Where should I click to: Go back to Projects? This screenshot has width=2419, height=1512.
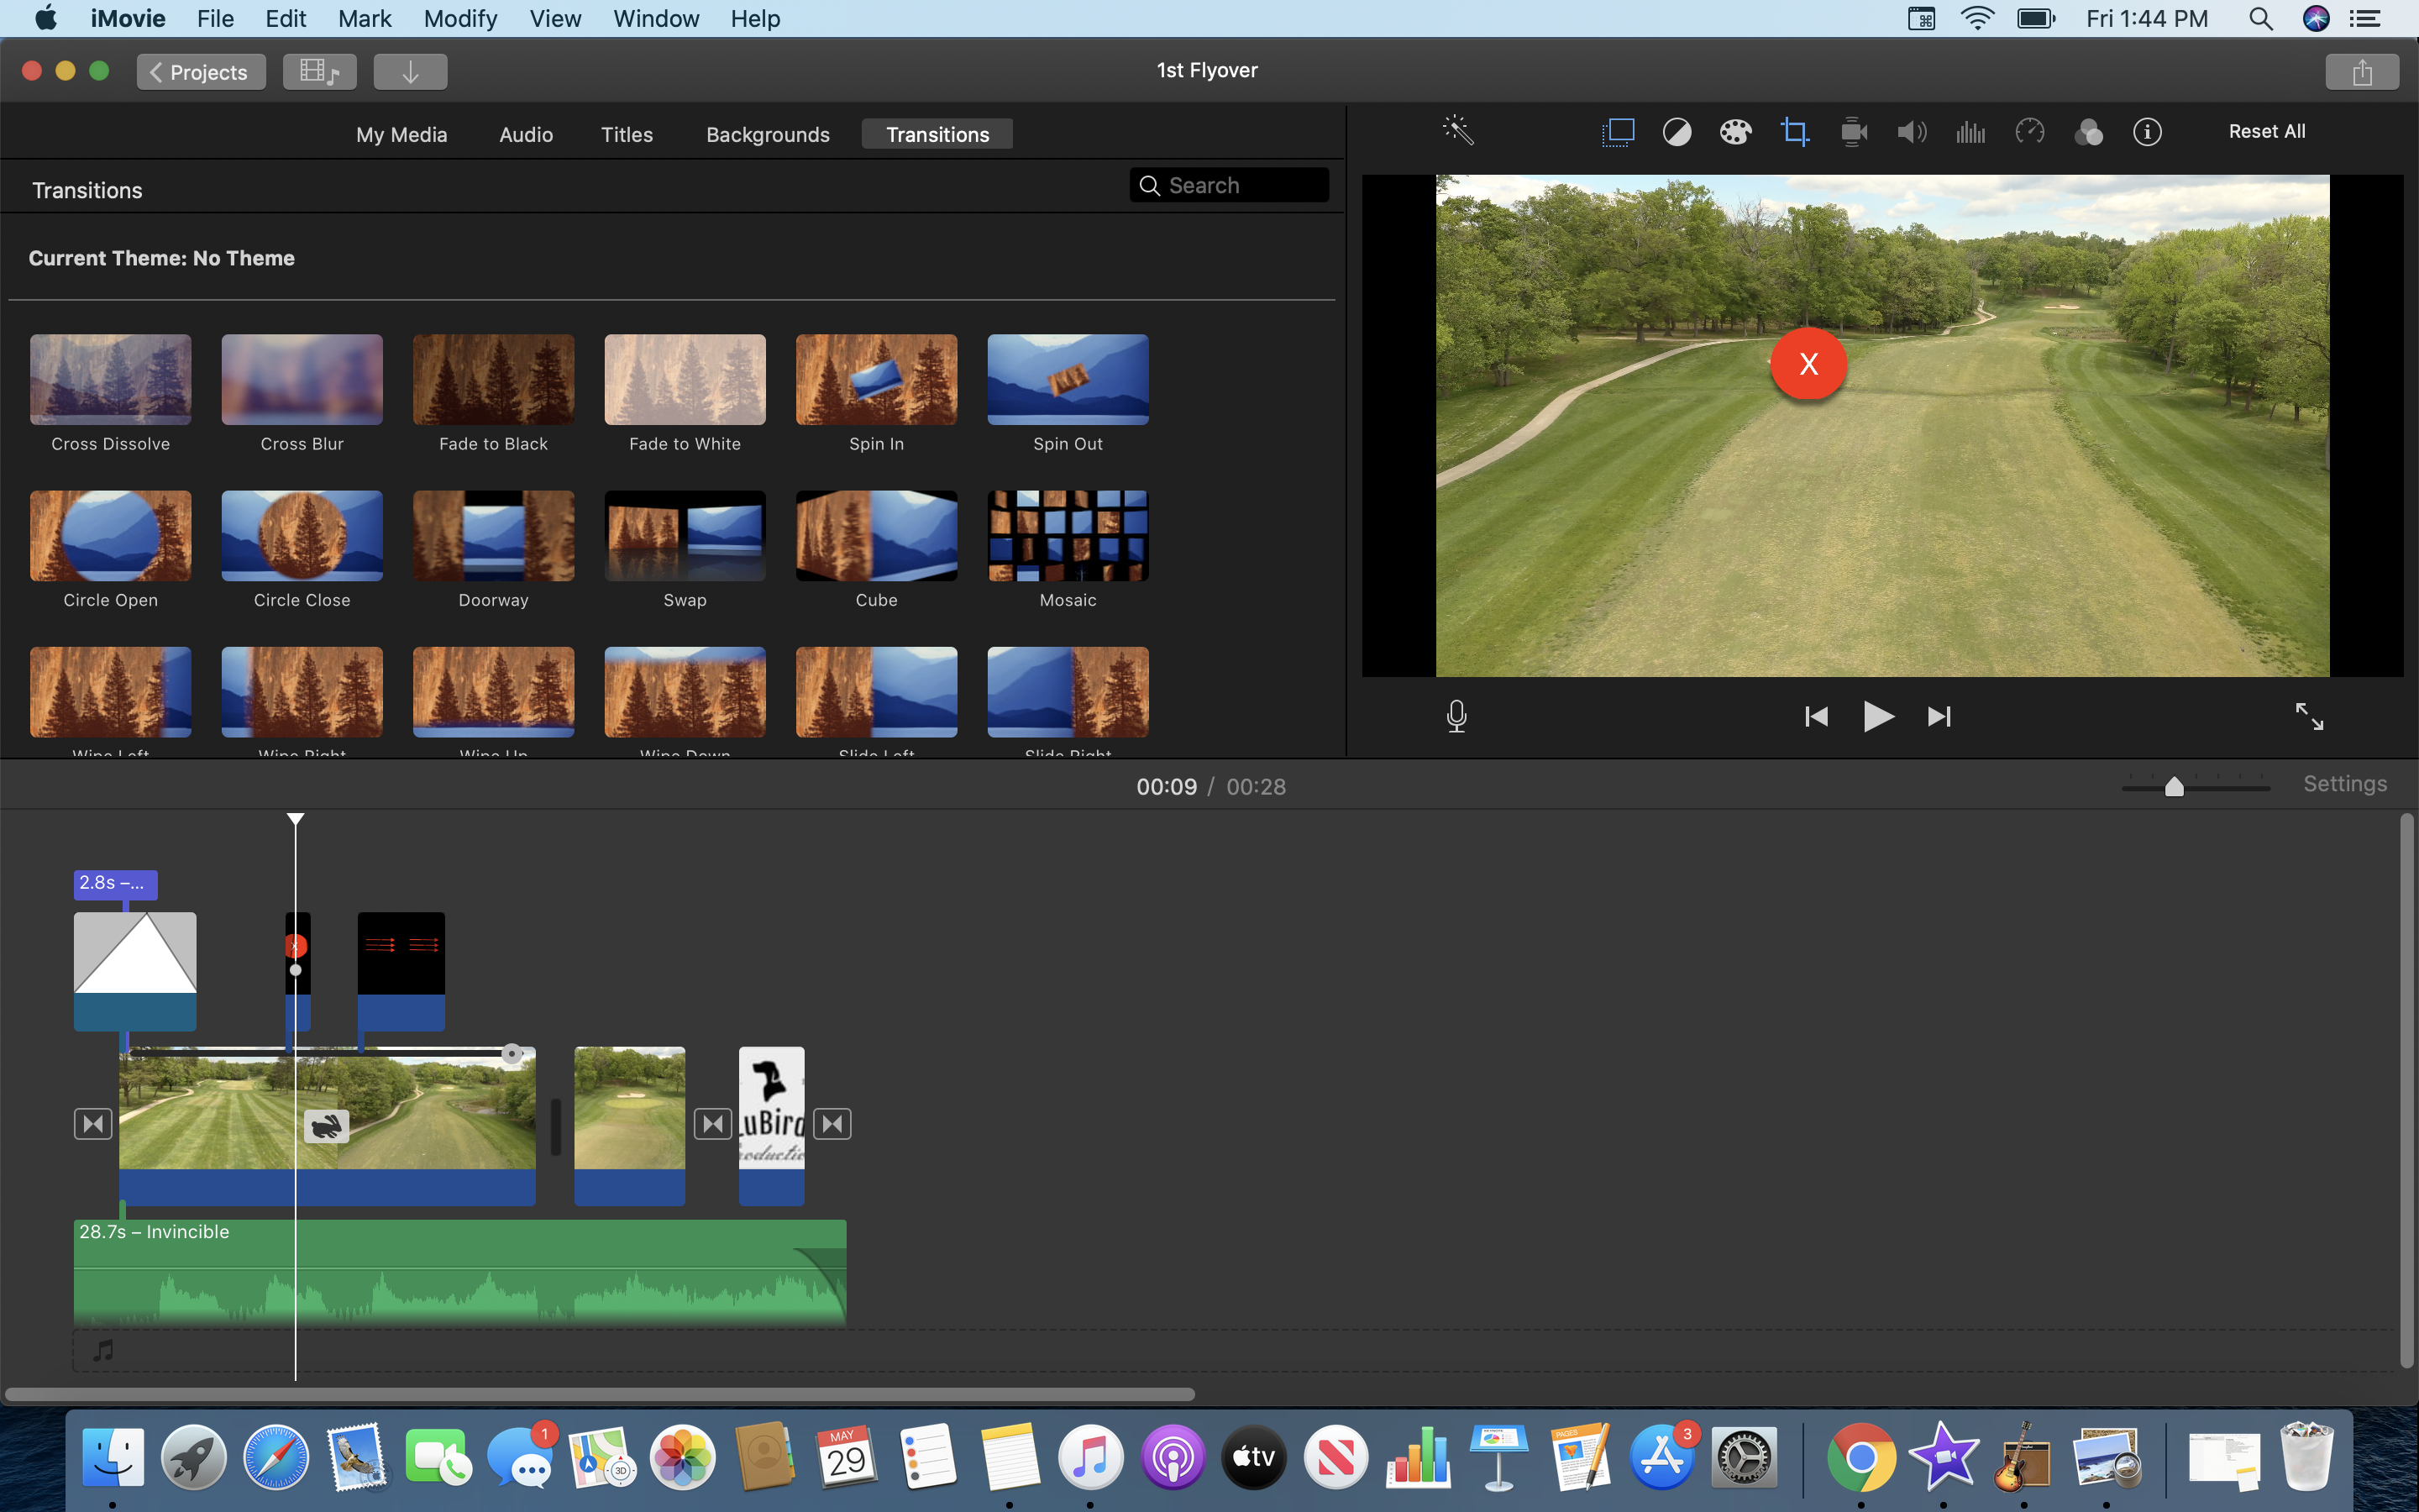tap(201, 72)
